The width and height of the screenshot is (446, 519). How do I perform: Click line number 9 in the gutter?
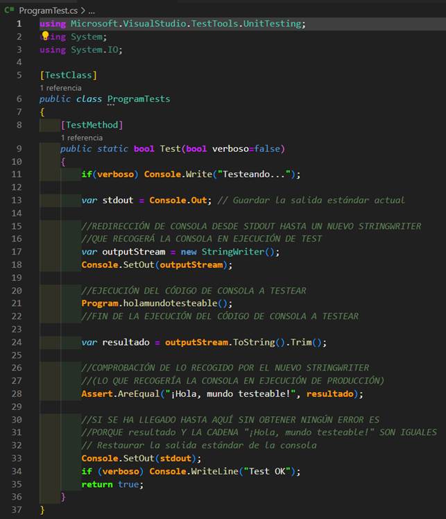click(x=19, y=148)
